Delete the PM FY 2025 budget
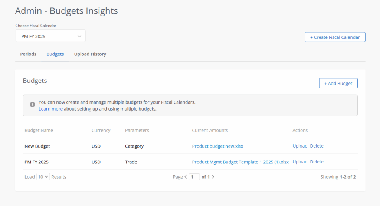This screenshot has height=206, width=380. pos(317,162)
